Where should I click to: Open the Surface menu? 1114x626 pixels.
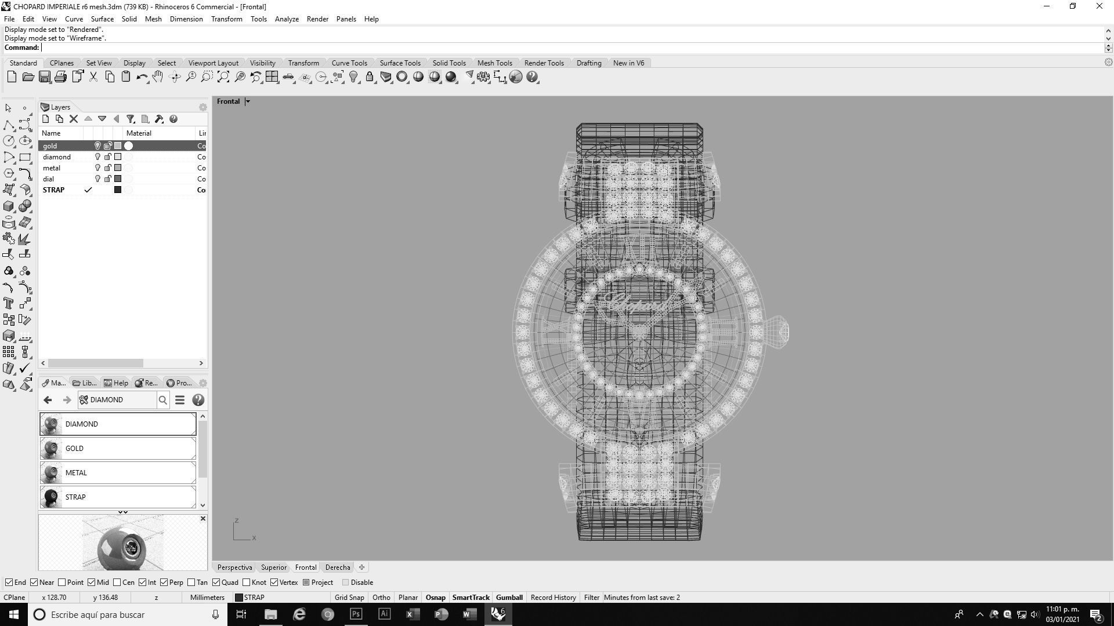pyautogui.click(x=102, y=19)
